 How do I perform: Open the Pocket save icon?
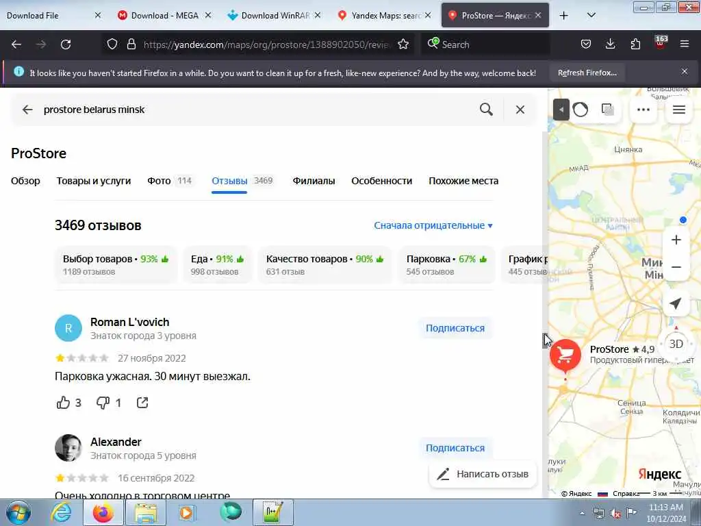coord(586,44)
